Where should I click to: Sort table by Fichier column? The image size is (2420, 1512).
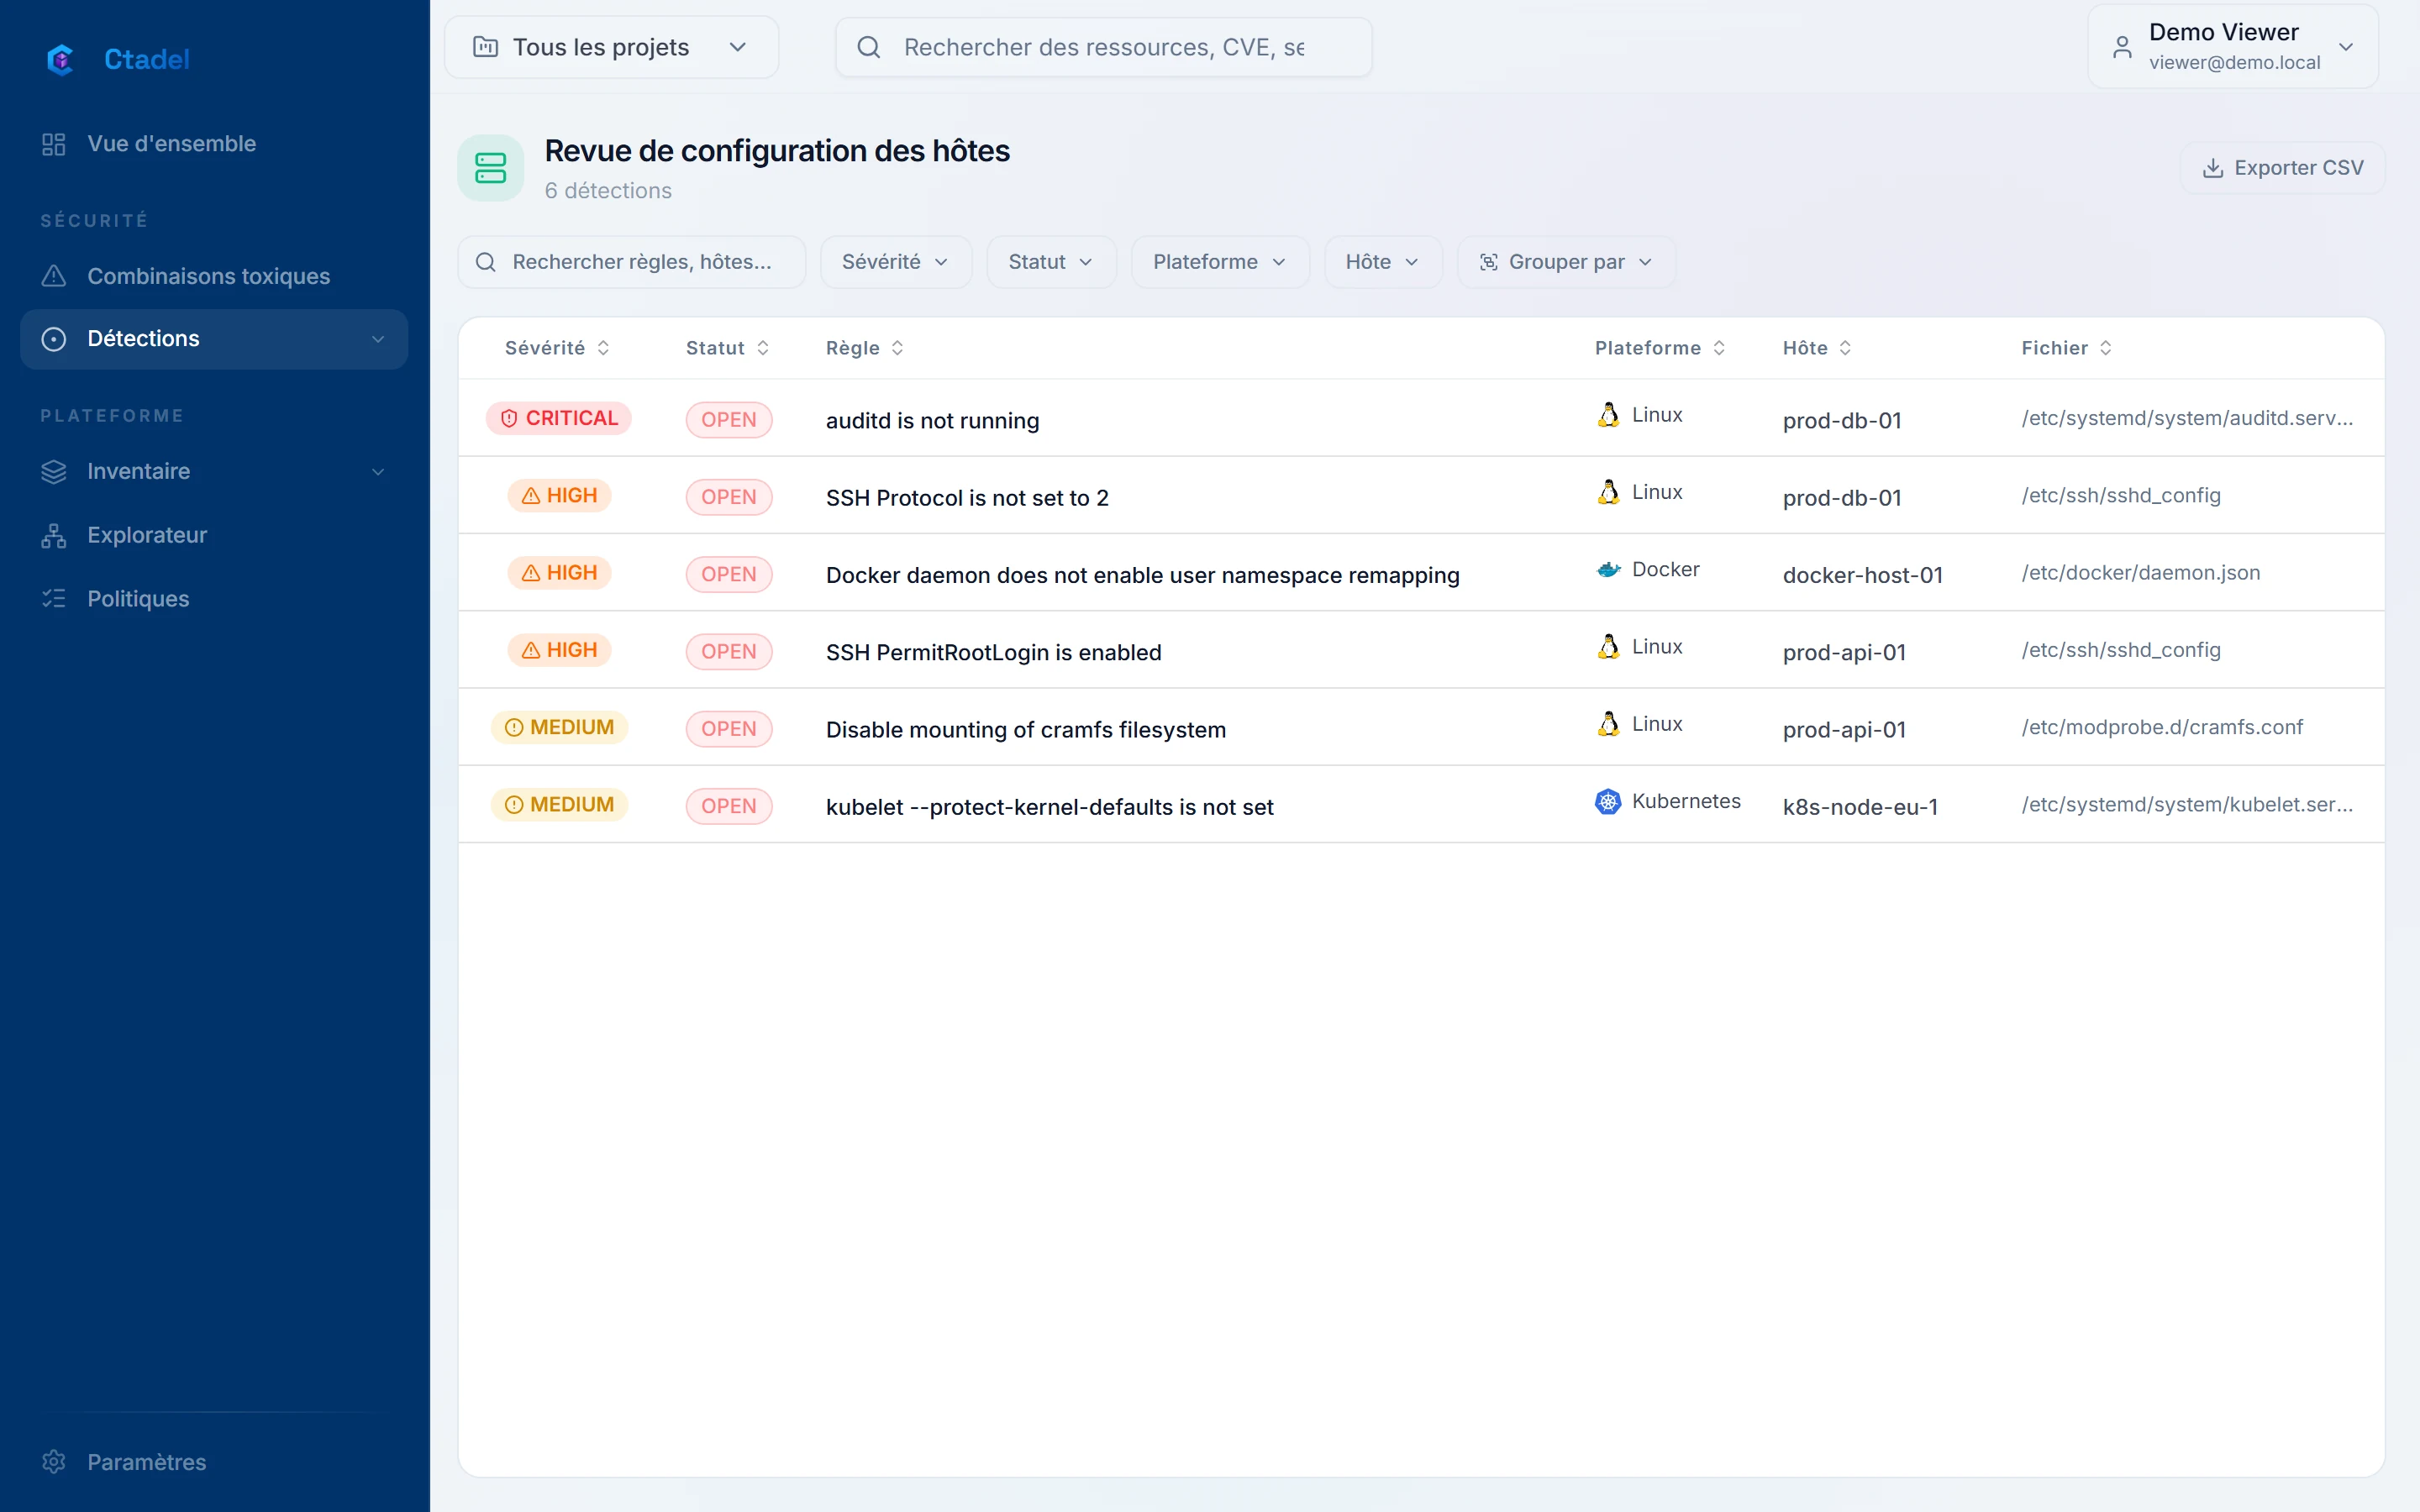pyautogui.click(x=2066, y=348)
